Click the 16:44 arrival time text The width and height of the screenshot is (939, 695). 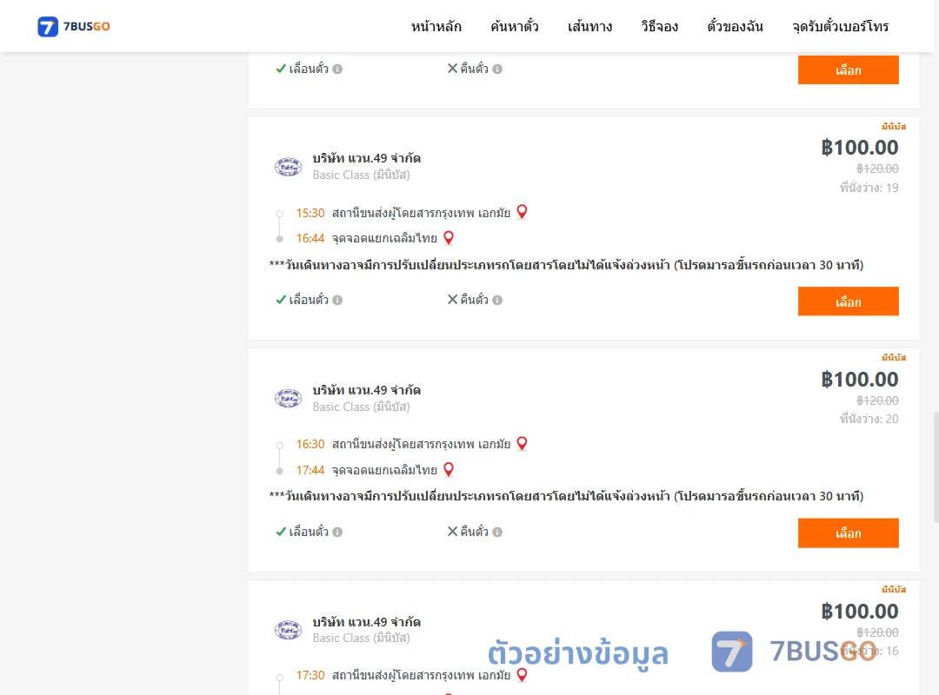coord(310,238)
